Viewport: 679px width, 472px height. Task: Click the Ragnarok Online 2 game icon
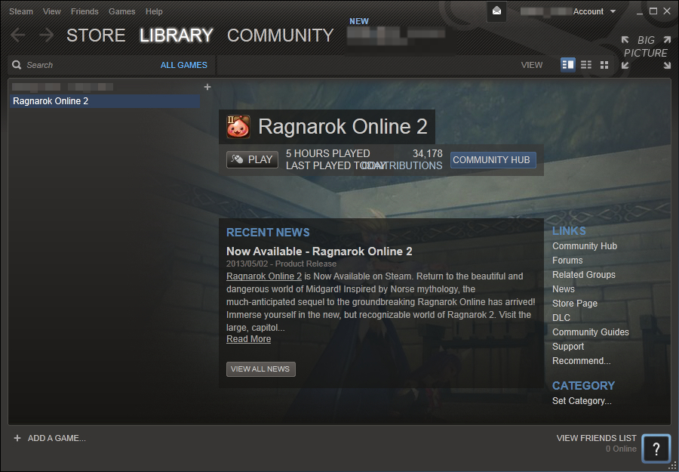click(x=238, y=127)
